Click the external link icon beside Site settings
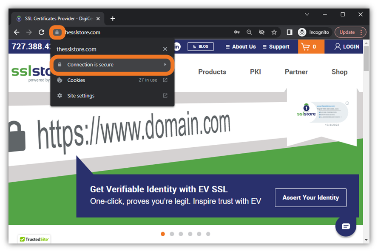The width and height of the screenshot is (378, 252). (165, 96)
